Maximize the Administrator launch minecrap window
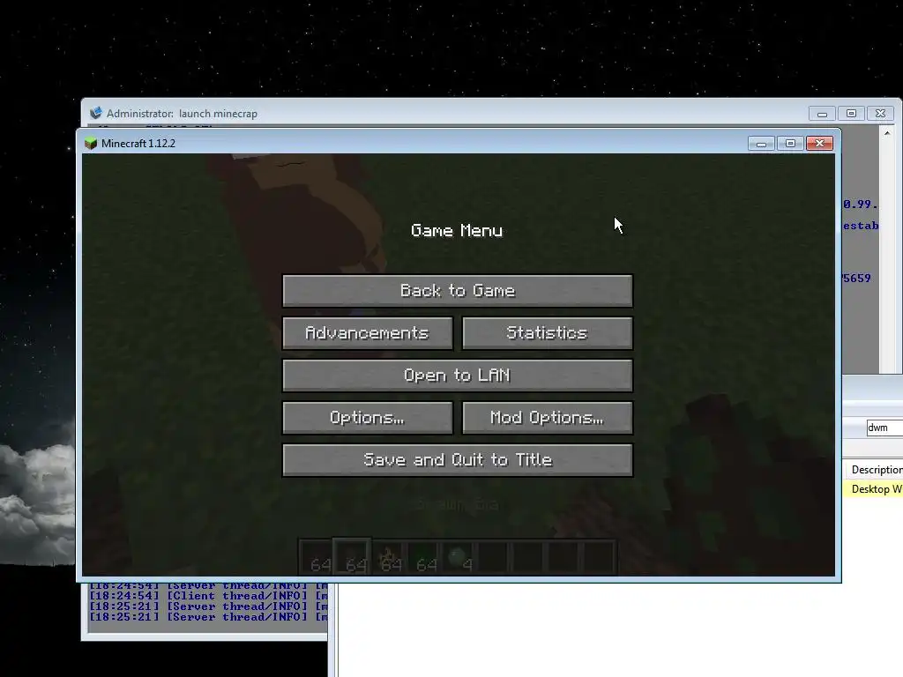Viewport: 903px width, 677px height. point(851,114)
